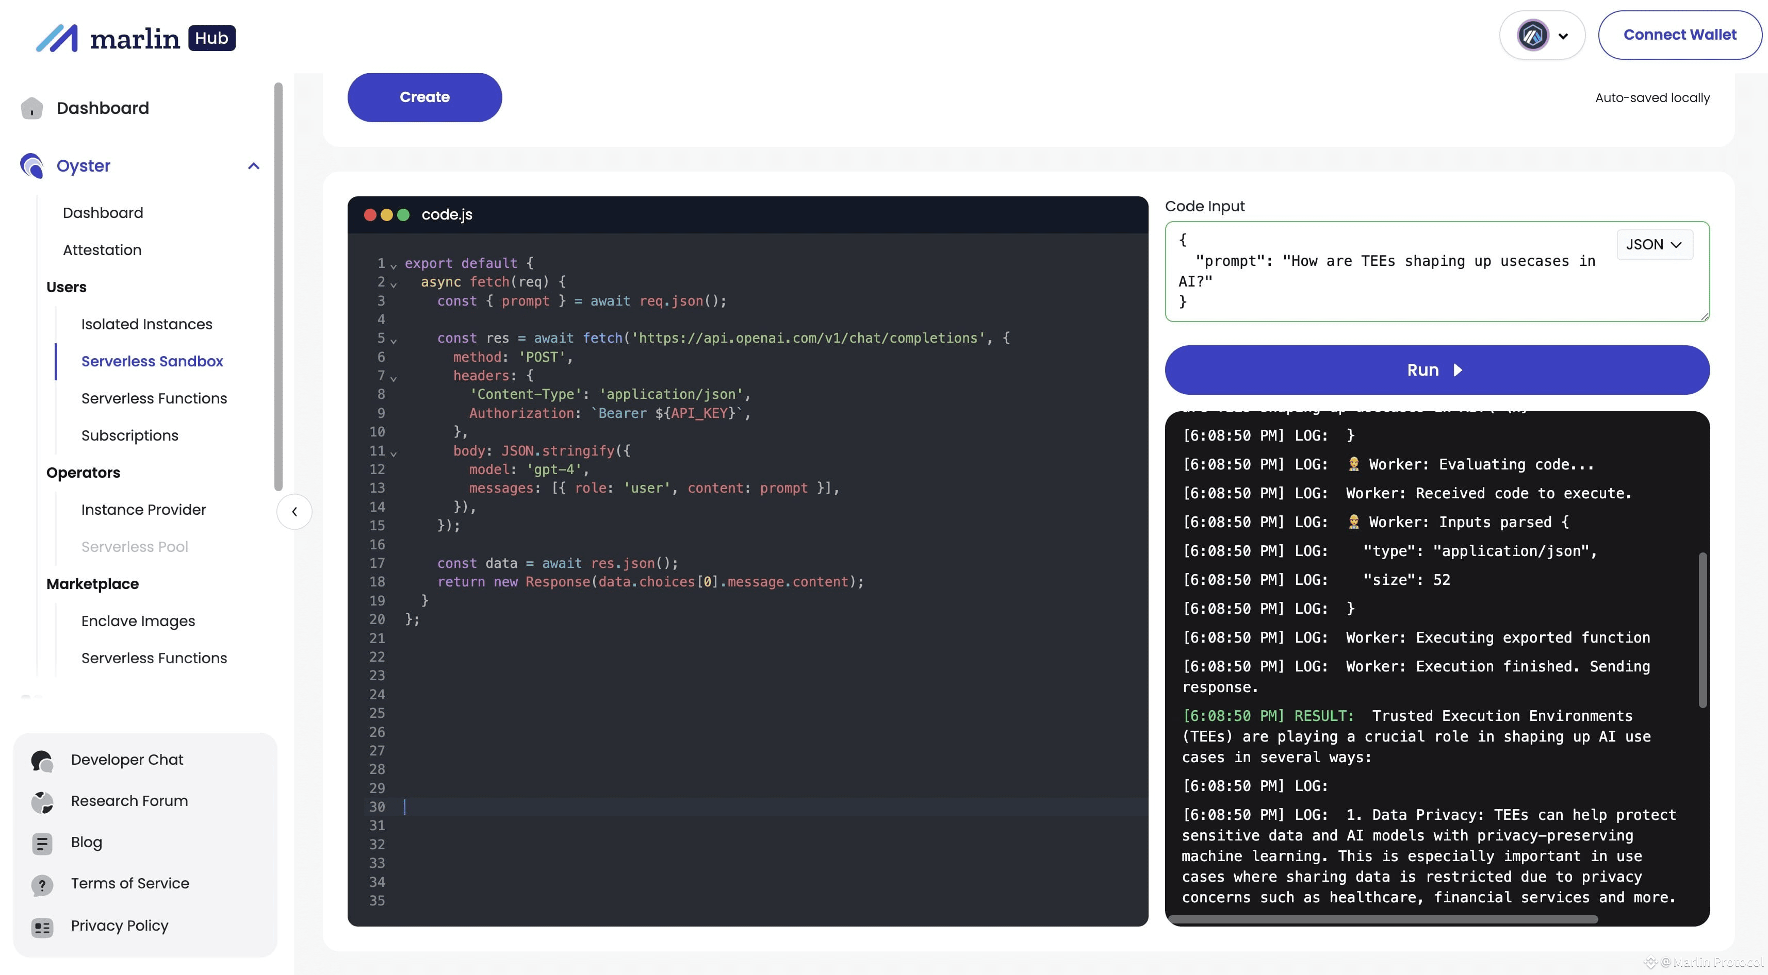This screenshot has width=1768, height=975.
Task: Click the resize handle of Code Input
Action: tap(1705, 316)
